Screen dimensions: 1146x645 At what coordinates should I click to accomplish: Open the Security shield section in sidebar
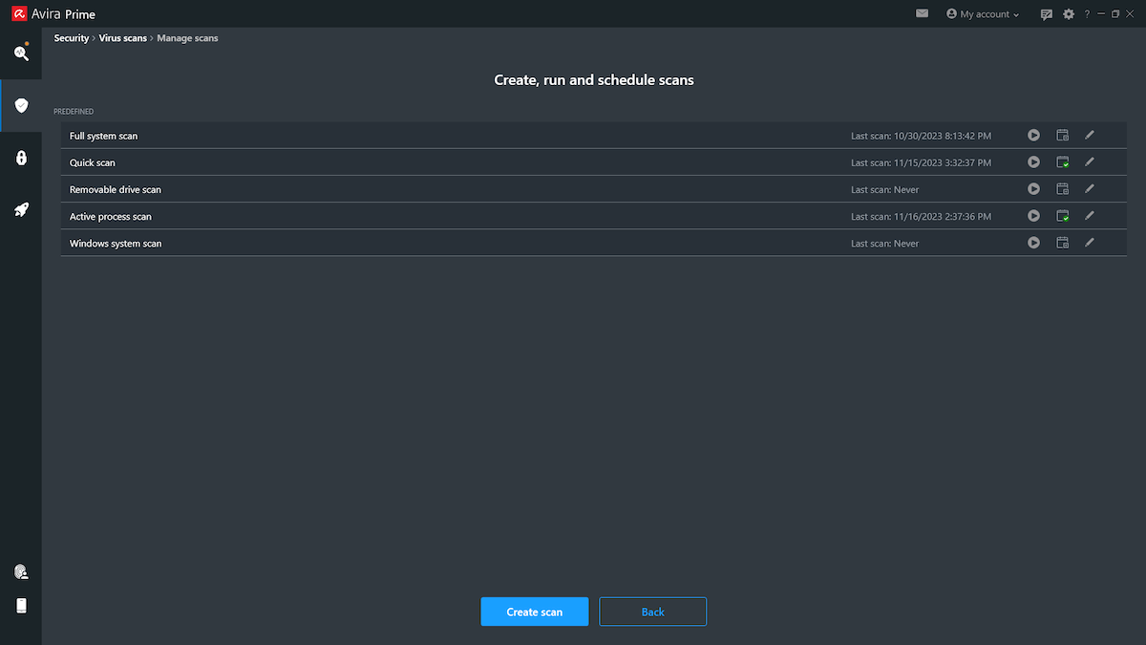pyautogui.click(x=21, y=105)
